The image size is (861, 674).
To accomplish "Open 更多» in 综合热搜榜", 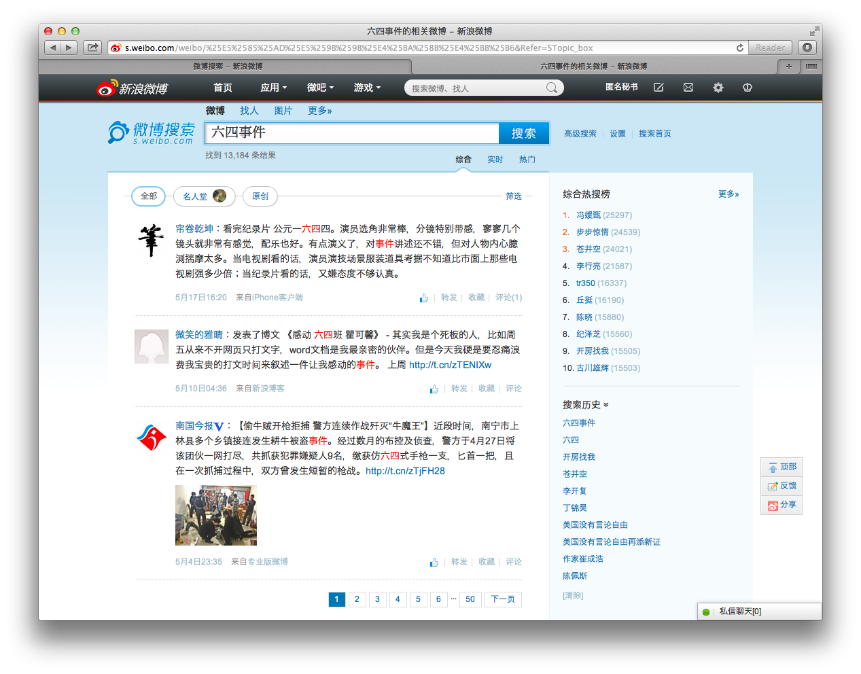I will coord(728,194).
